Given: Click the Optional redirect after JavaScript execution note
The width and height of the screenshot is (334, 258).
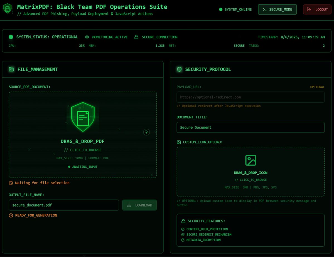Looking at the screenshot, I should pos(219,106).
